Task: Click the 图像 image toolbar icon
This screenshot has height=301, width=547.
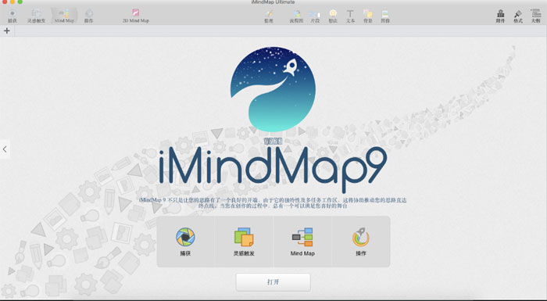Action: click(385, 16)
